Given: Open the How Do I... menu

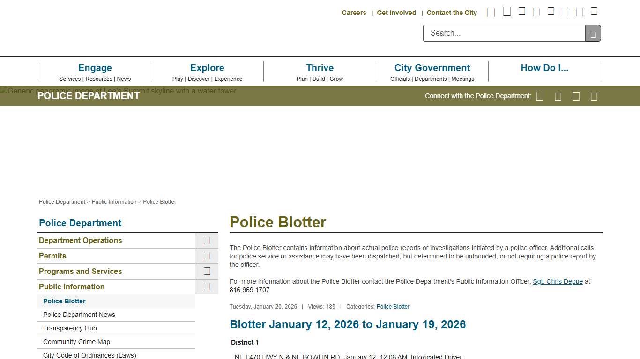Looking at the screenshot, I should click(x=544, y=68).
